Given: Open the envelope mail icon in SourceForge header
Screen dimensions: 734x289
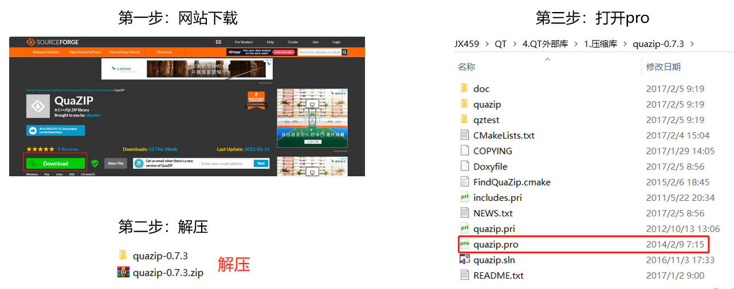Looking at the screenshot, I should 218,42.
